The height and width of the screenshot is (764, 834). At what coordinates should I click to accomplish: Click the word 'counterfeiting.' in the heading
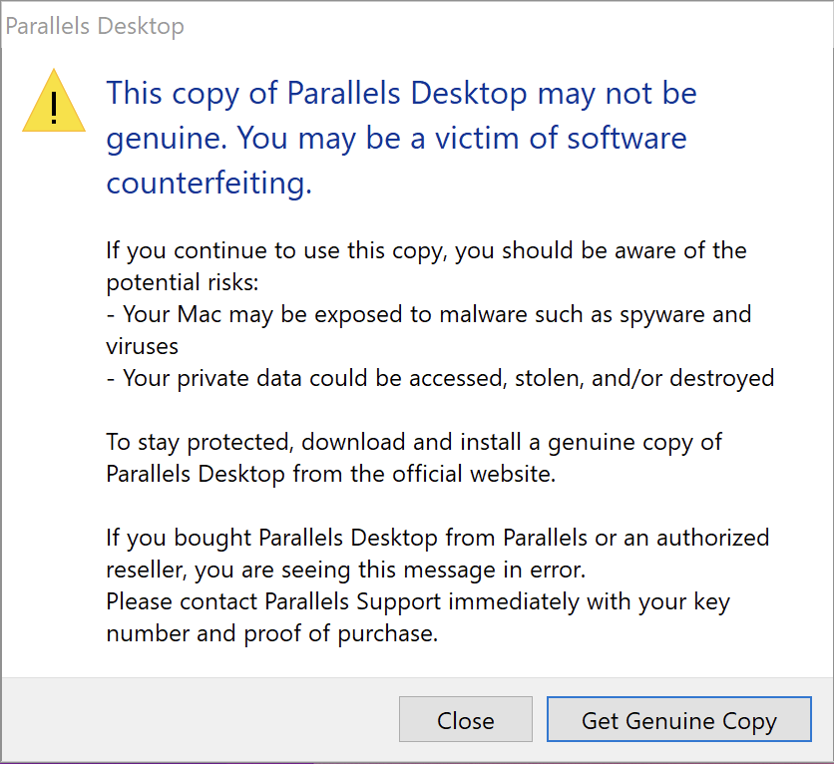pos(209,183)
